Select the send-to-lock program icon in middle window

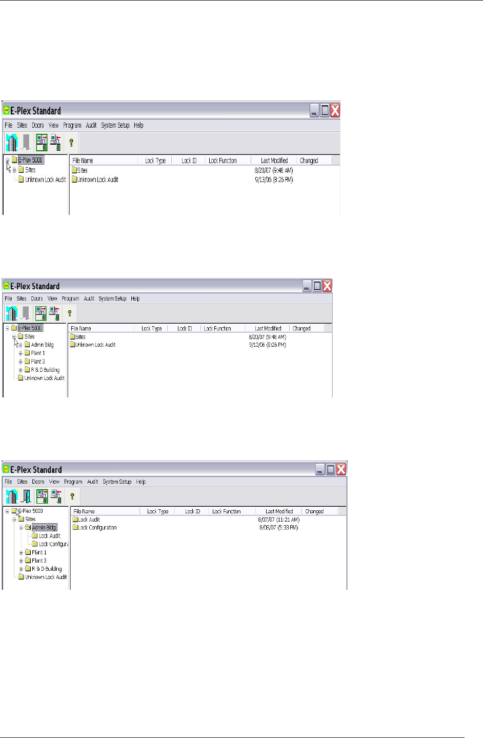tap(41, 313)
